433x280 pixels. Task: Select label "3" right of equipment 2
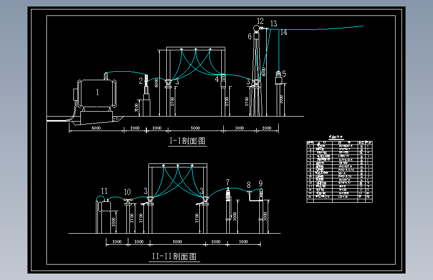coord(177,82)
